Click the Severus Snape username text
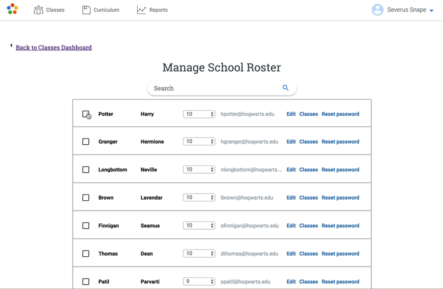This screenshot has height=289, width=443. 406,10
